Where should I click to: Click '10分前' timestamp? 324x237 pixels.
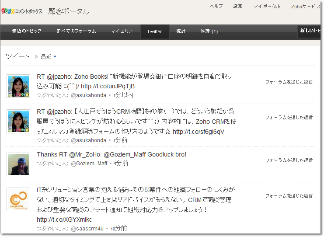pyautogui.click(x=119, y=228)
